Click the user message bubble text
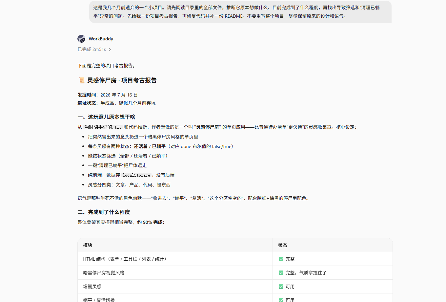 click(236, 11)
